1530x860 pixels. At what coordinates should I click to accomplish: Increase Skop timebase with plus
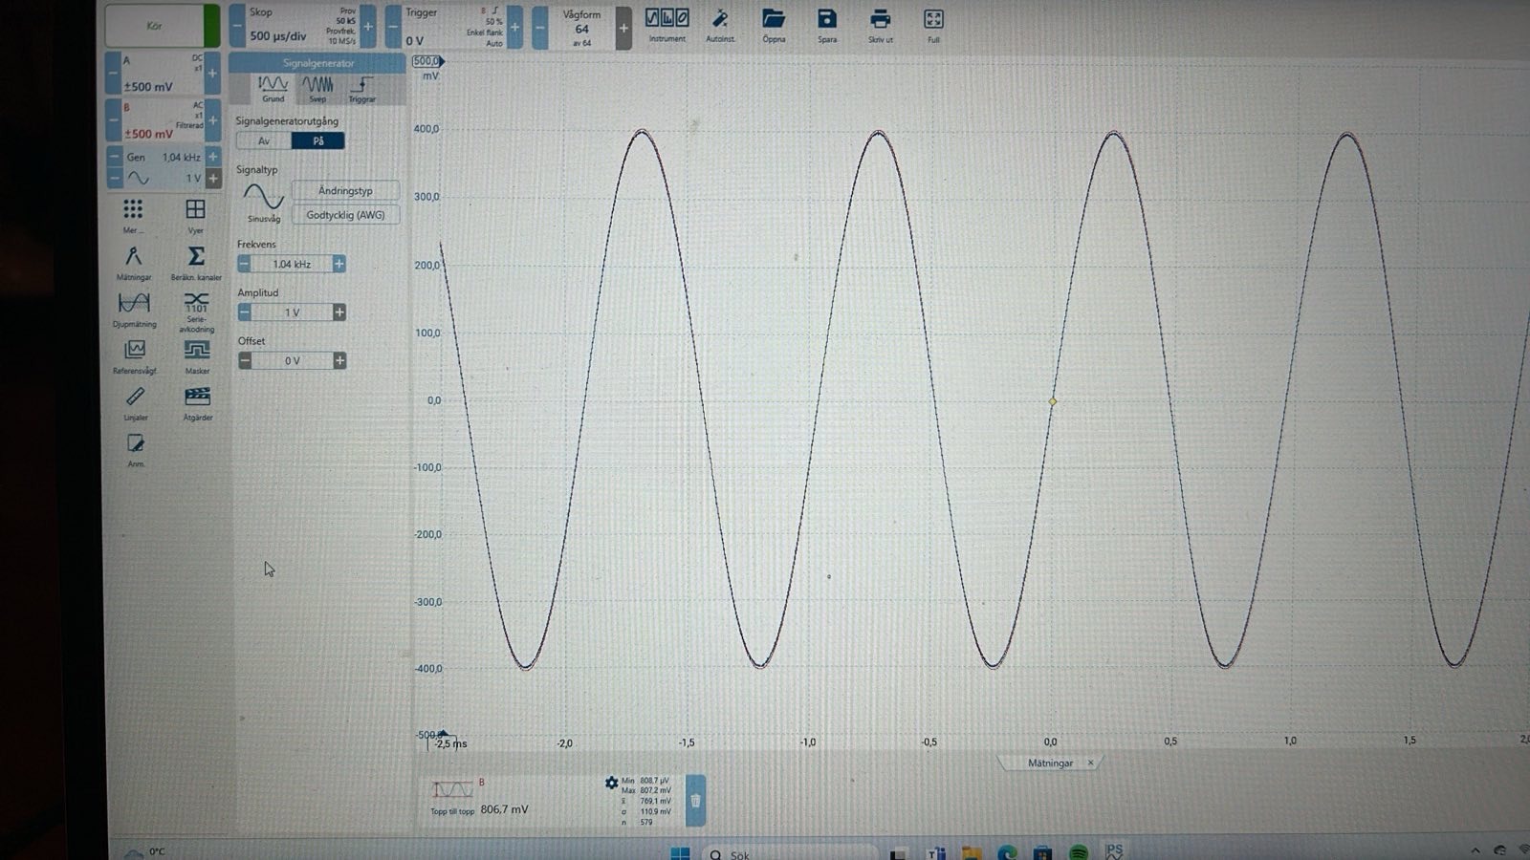tap(368, 27)
